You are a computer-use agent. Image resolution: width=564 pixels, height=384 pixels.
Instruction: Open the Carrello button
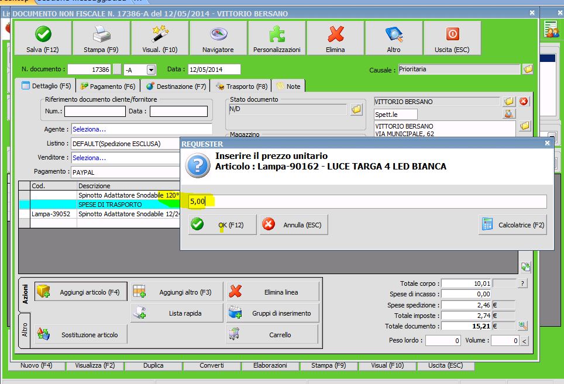(272, 334)
